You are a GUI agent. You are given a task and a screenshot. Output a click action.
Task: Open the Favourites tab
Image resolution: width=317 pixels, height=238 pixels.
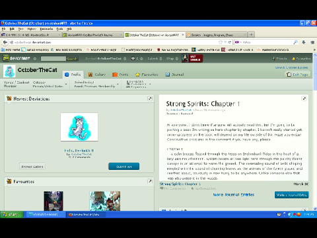pyautogui.click(x=147, y=75)
